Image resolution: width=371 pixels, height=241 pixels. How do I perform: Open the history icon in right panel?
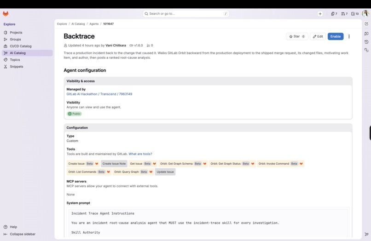click(x=366, y=42)
